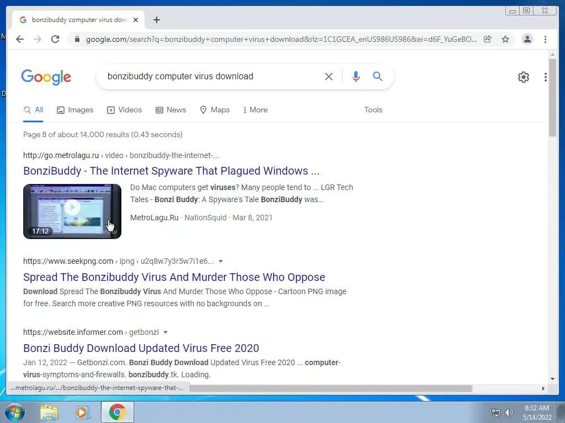The height and width of the screenshot is (423, 565).
Task: Open the search Tools options
Action: pyautogui.click(x=373, y=110)
